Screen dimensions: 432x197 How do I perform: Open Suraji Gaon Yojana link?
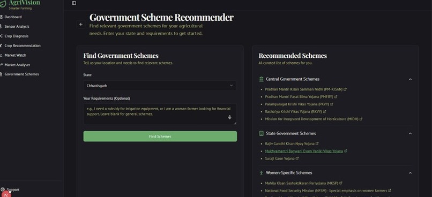coord(280,158)
